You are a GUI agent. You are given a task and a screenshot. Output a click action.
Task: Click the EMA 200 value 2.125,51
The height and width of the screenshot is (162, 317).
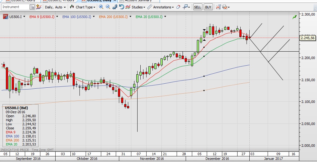[x=29, y=140]
